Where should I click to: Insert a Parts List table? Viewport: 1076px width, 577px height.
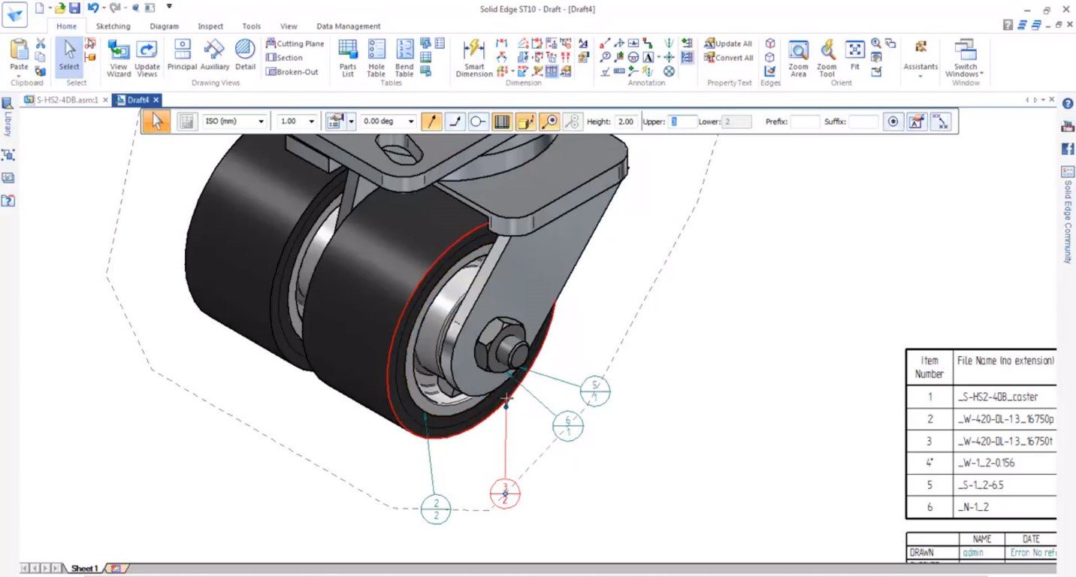(x=348, y=58)
